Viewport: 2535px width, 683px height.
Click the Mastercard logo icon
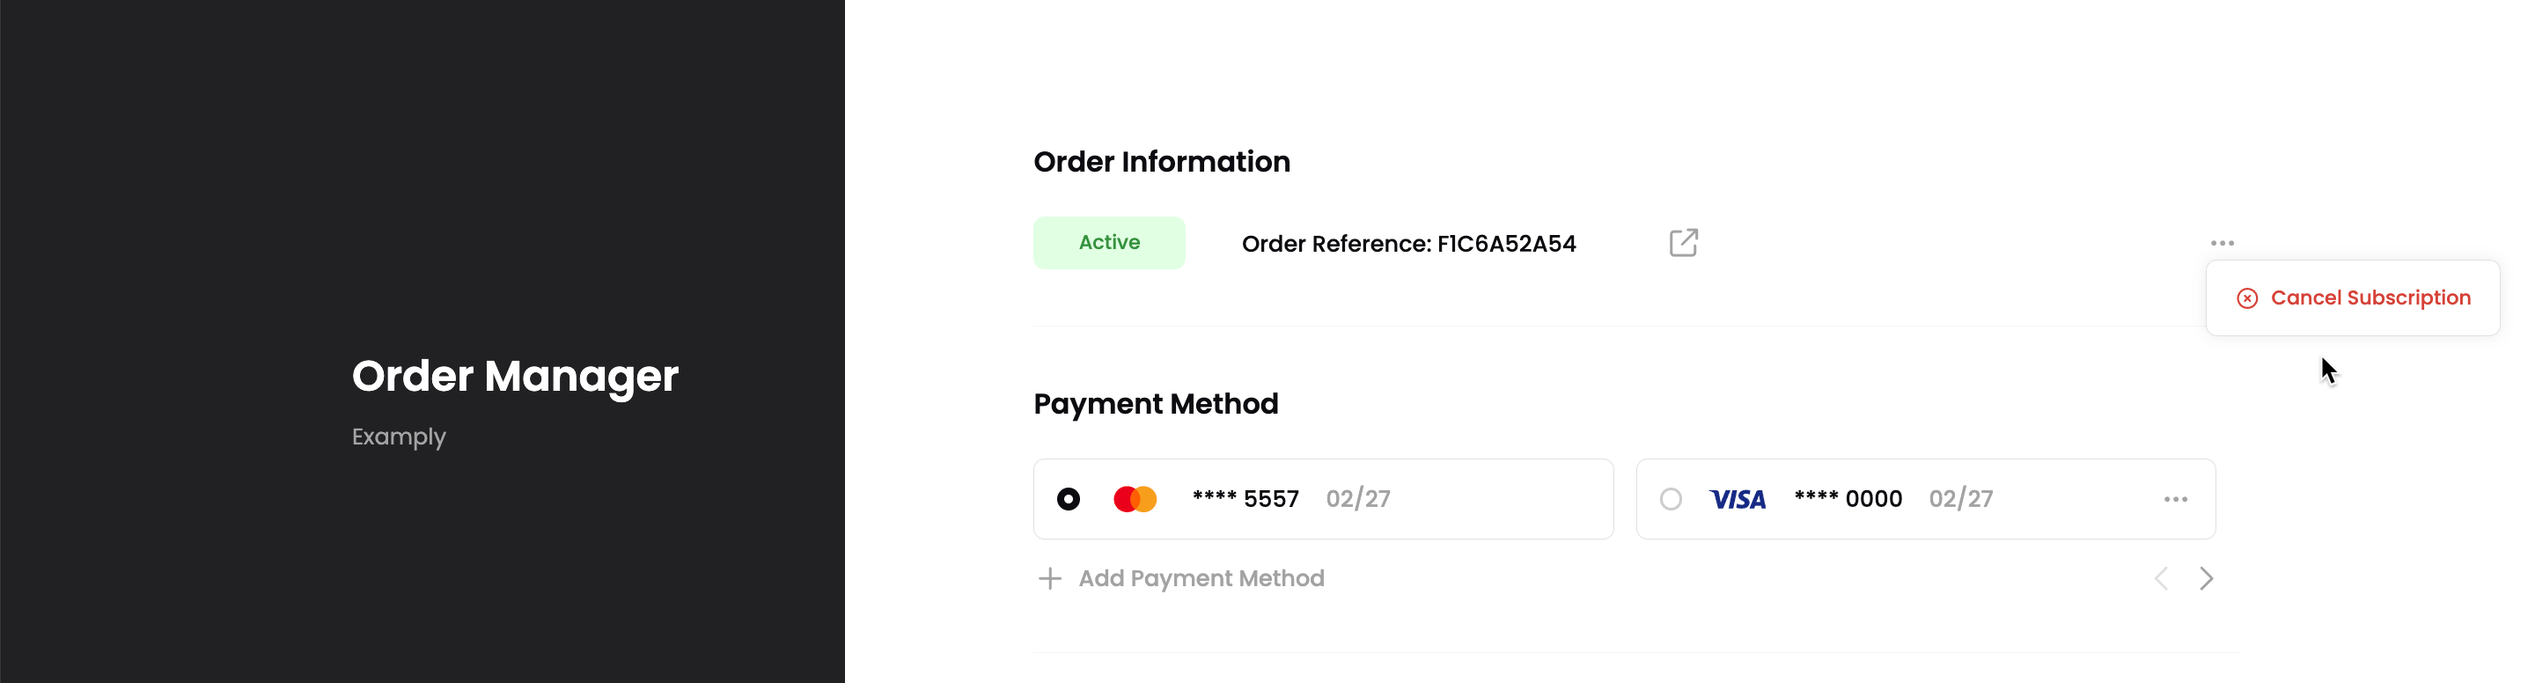[x=1135, y=499]
